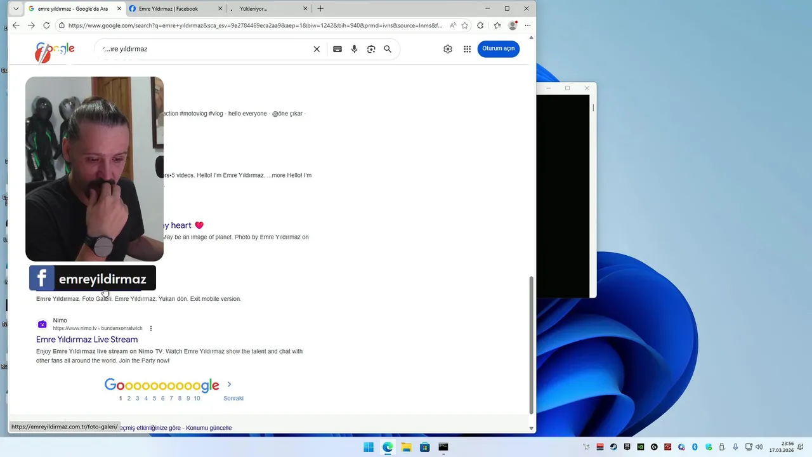Reload the current Google results page
The width and height of the screenshot is (812, 457).
pos(46,25)
